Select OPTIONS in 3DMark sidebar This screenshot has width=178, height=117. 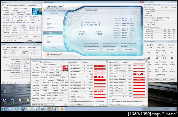(49, 23)
